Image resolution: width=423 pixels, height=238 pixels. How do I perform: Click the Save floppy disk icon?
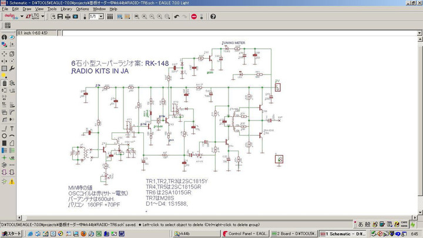coord(59,16)
